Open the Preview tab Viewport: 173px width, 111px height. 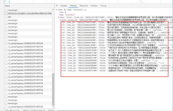click(73, 6)
